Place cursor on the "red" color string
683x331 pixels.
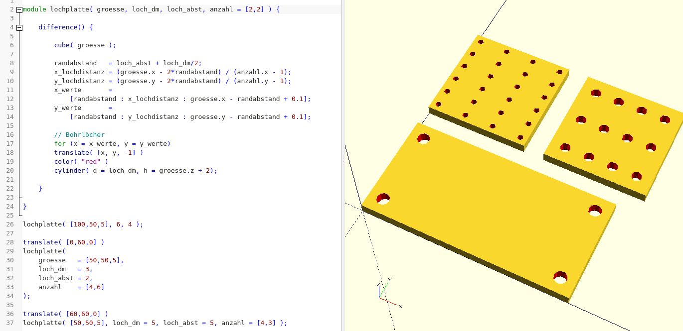[x=91, y=162]
